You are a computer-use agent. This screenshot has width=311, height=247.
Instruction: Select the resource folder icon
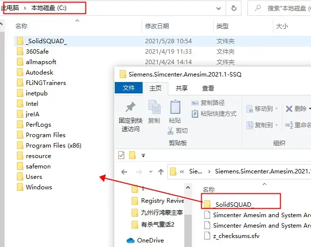[20, 156]
